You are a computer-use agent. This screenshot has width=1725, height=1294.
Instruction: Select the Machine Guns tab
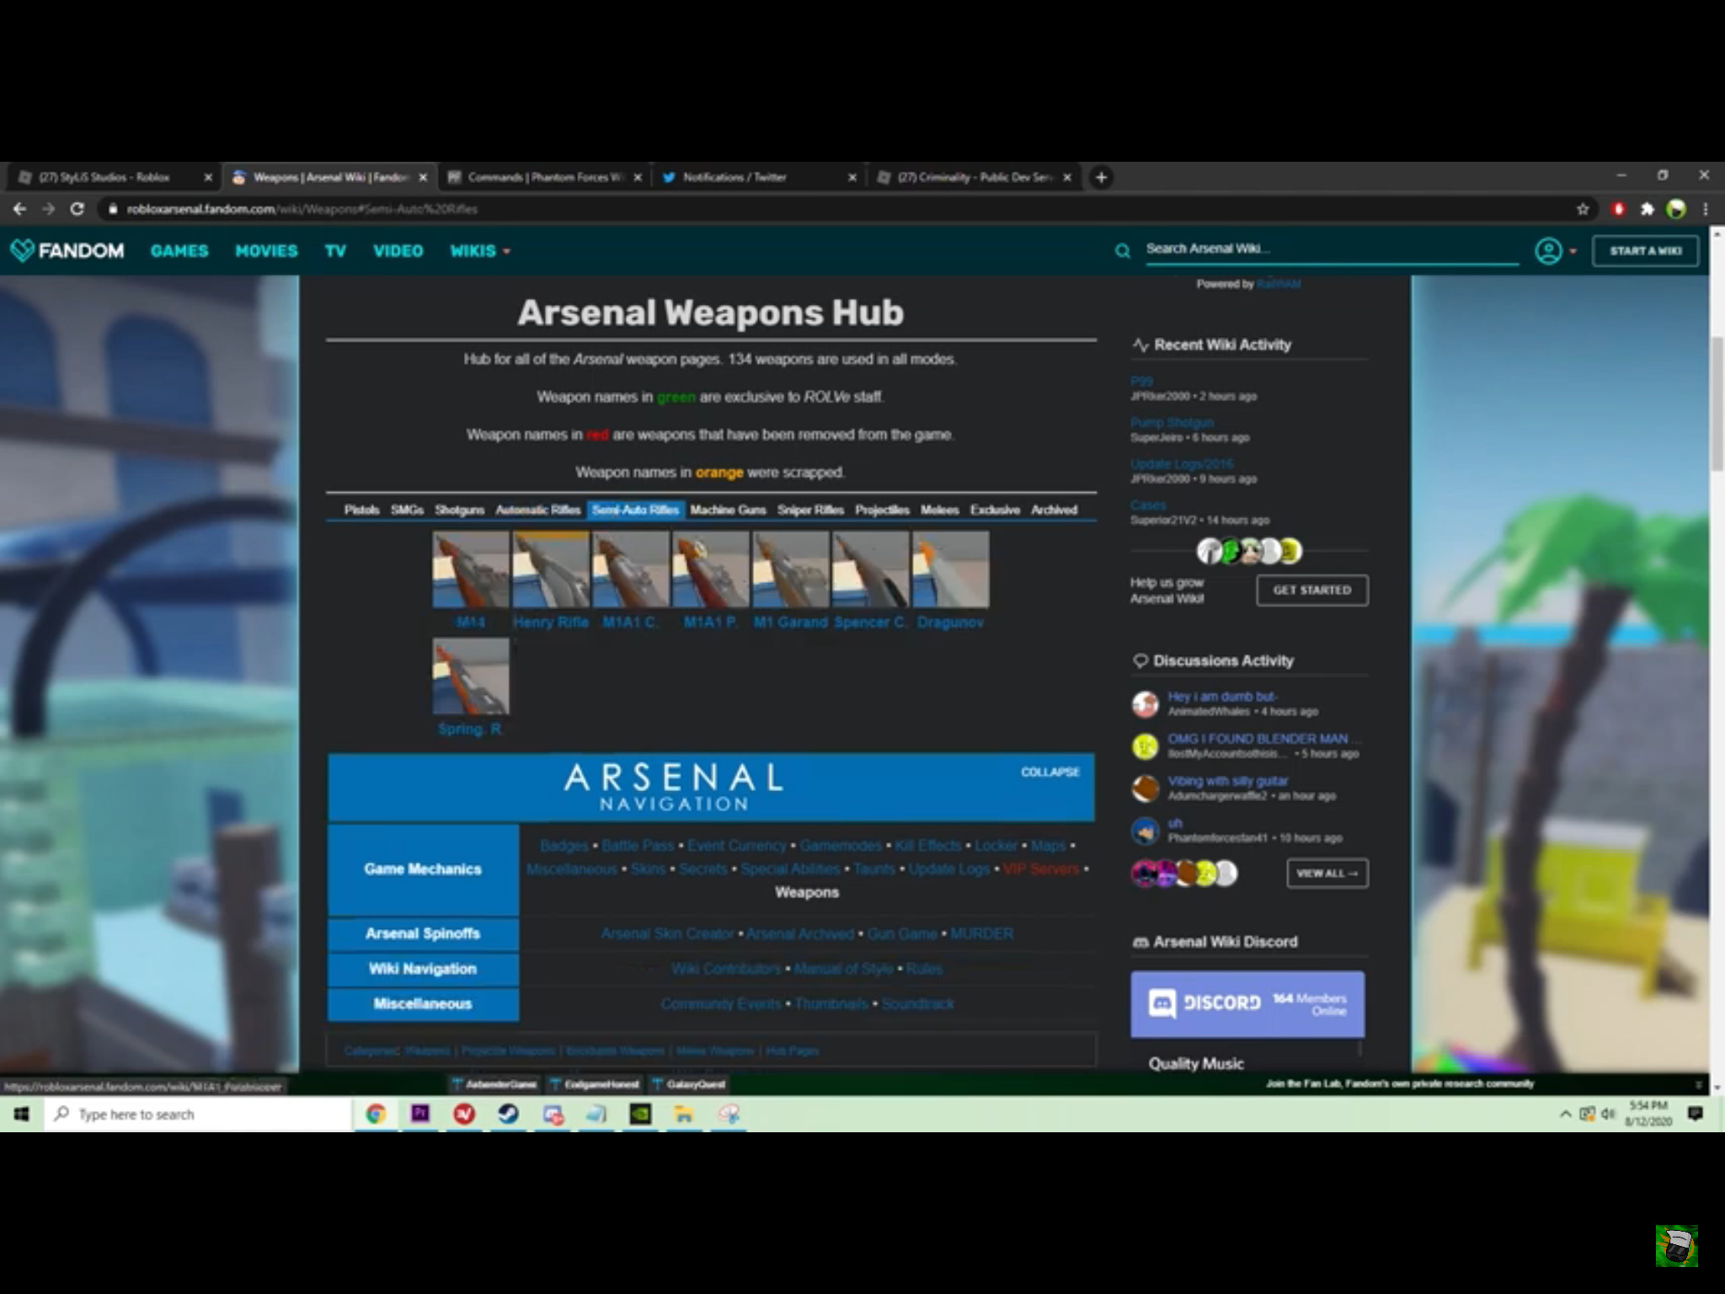click(728, 510)
